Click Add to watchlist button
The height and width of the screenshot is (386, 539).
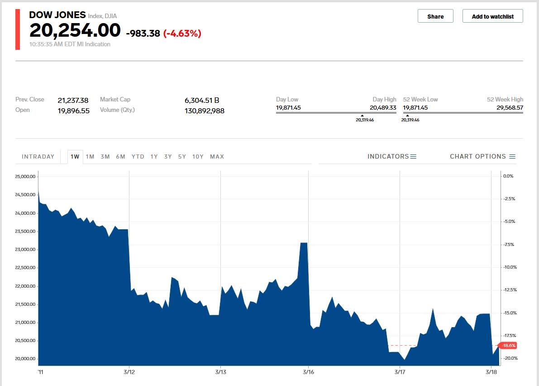coord(492,16)
